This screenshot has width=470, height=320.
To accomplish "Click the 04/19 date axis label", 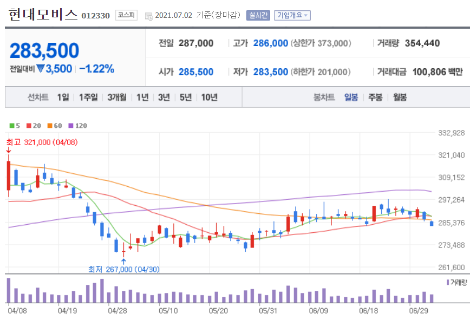I will click(x=67, y=311).
